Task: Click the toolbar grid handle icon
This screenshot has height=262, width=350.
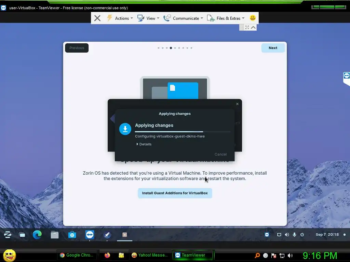Action: 242,27
